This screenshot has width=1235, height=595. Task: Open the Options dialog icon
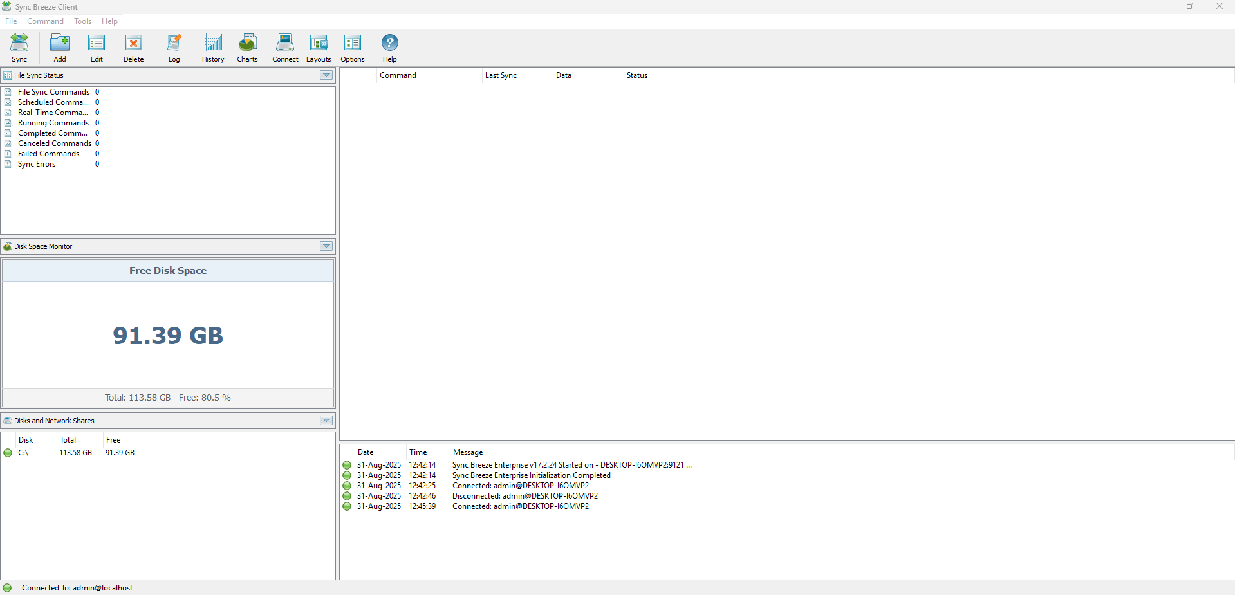(353, 48)
